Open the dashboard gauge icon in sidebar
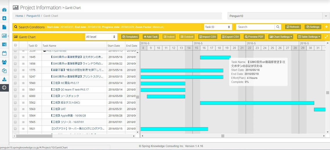Screen dimensions: 330x150 [4, 10]
